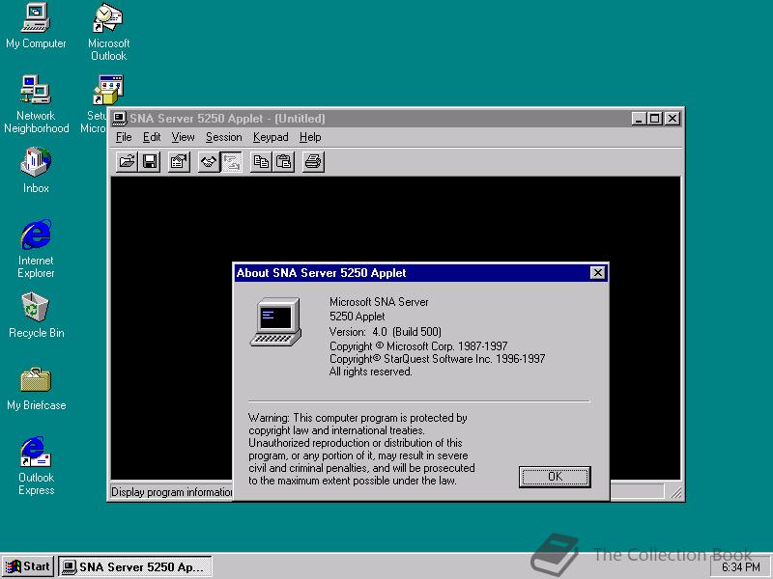Select the My Computer desktop icon
This screenshot has height=579, width=773.
pos(36,26)
